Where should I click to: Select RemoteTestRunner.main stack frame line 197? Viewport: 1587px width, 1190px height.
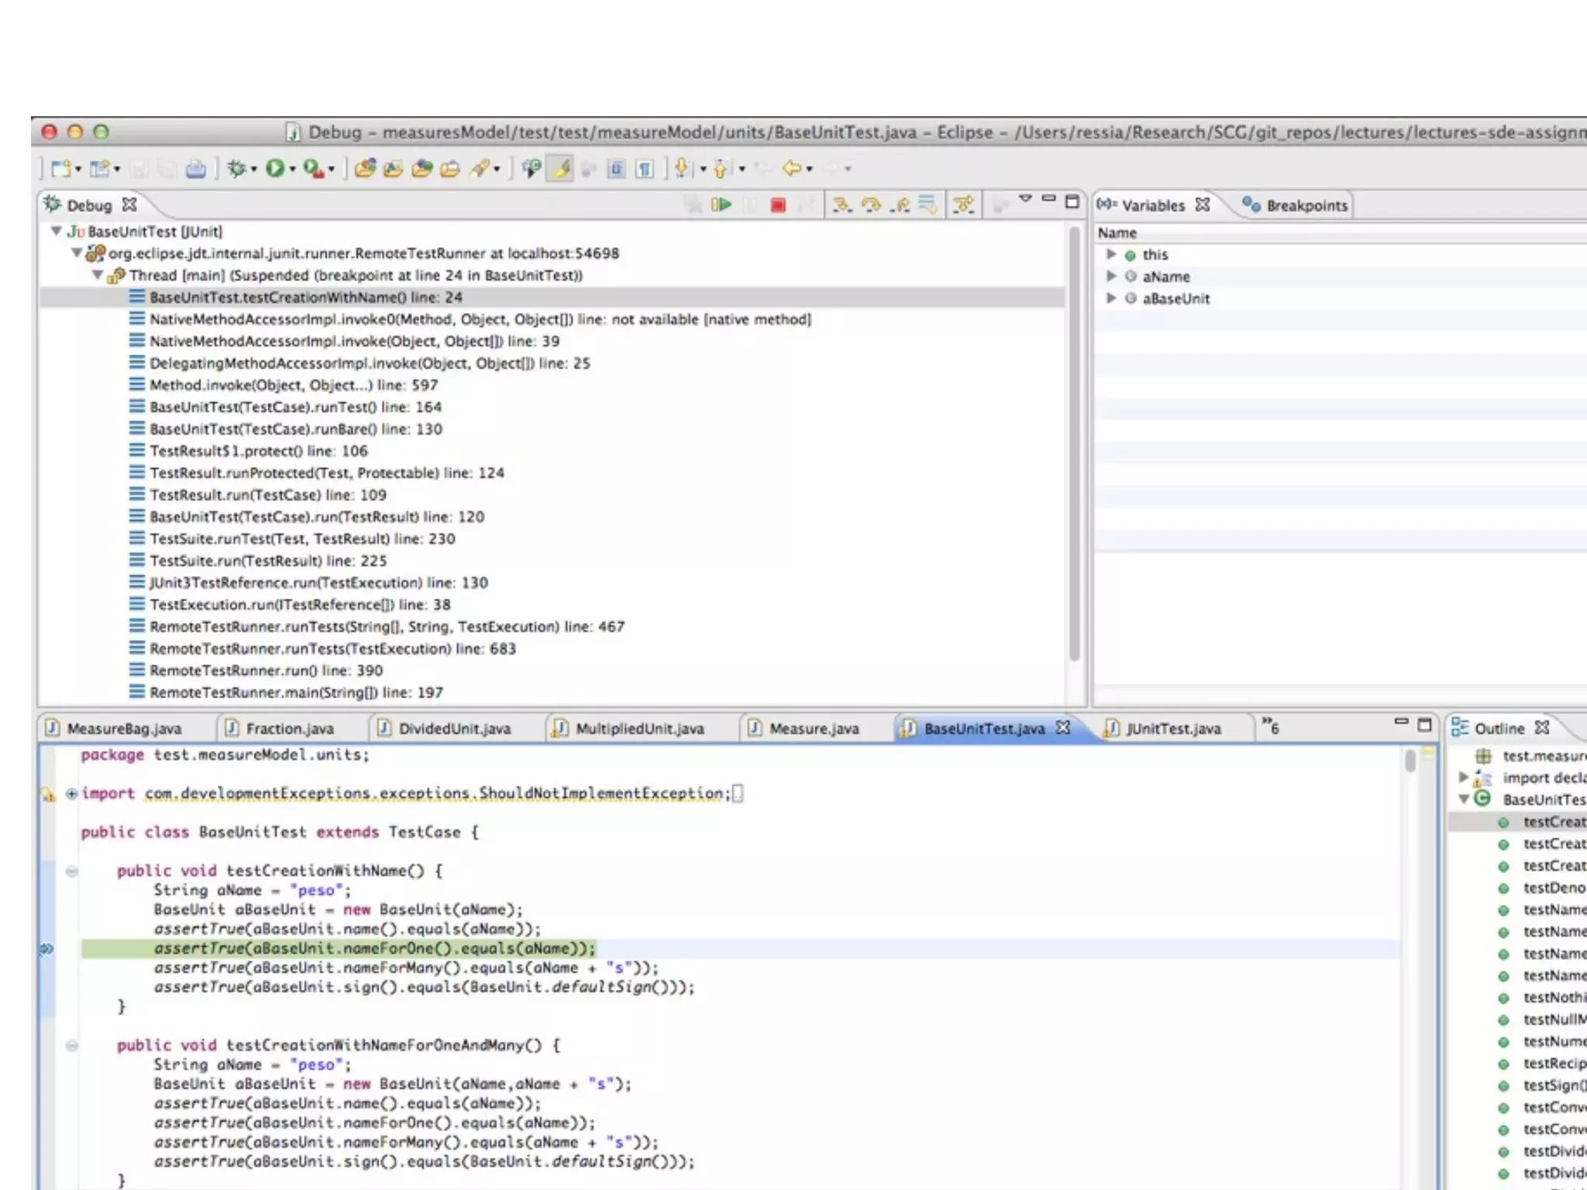click(x=296, y=693)
